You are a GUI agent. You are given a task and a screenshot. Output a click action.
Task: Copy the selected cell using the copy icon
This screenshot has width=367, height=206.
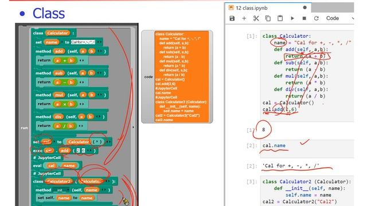(268, 18)
